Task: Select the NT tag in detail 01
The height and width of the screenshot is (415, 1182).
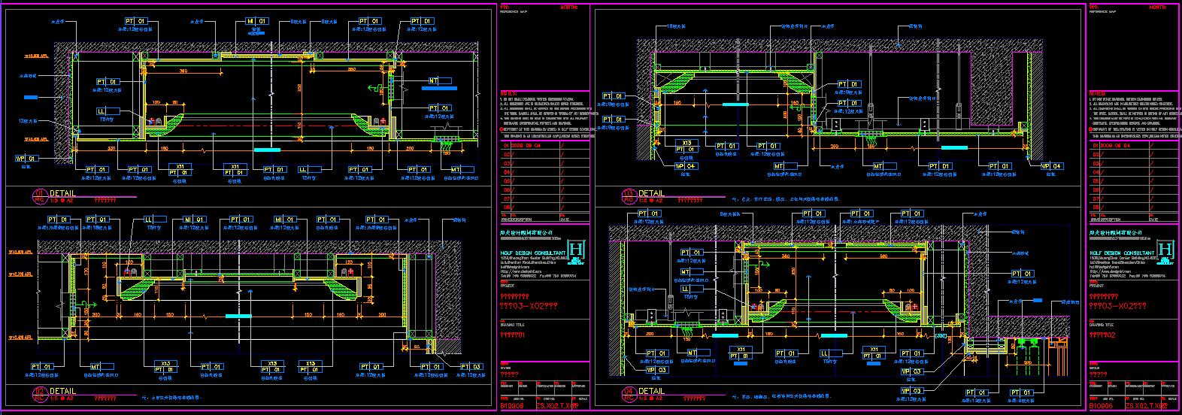Action: coord(440,80)
